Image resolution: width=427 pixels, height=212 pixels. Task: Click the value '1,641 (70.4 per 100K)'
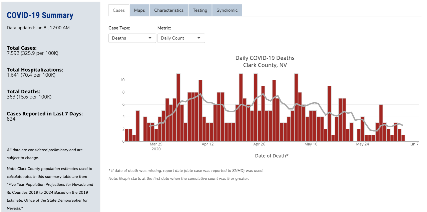pos(31,75)
